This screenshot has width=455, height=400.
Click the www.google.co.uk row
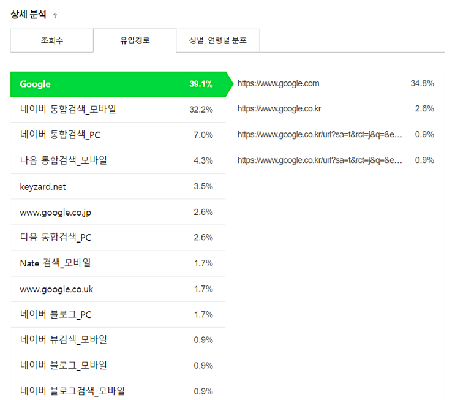[x=118, y=289]
